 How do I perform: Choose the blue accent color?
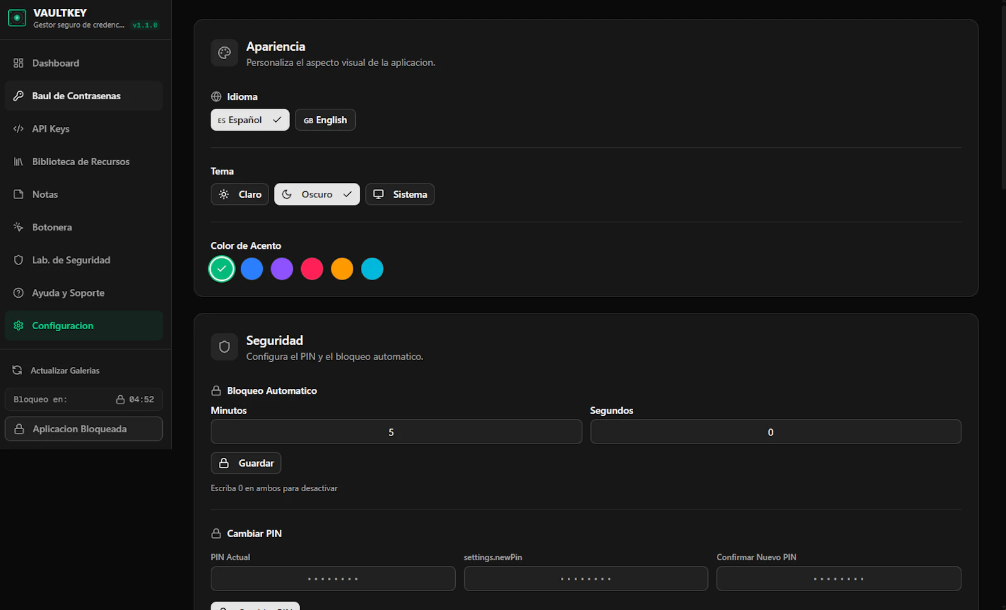pyautogui.click(x=252, y=269)
